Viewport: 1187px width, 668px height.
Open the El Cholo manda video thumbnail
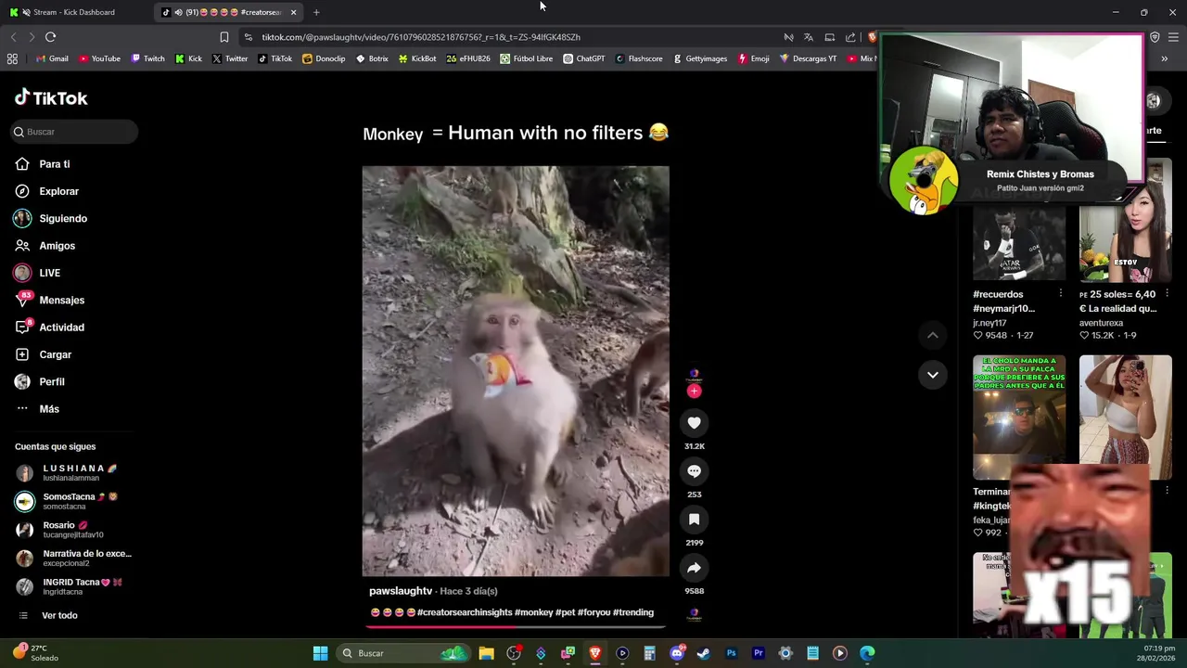1019,417
